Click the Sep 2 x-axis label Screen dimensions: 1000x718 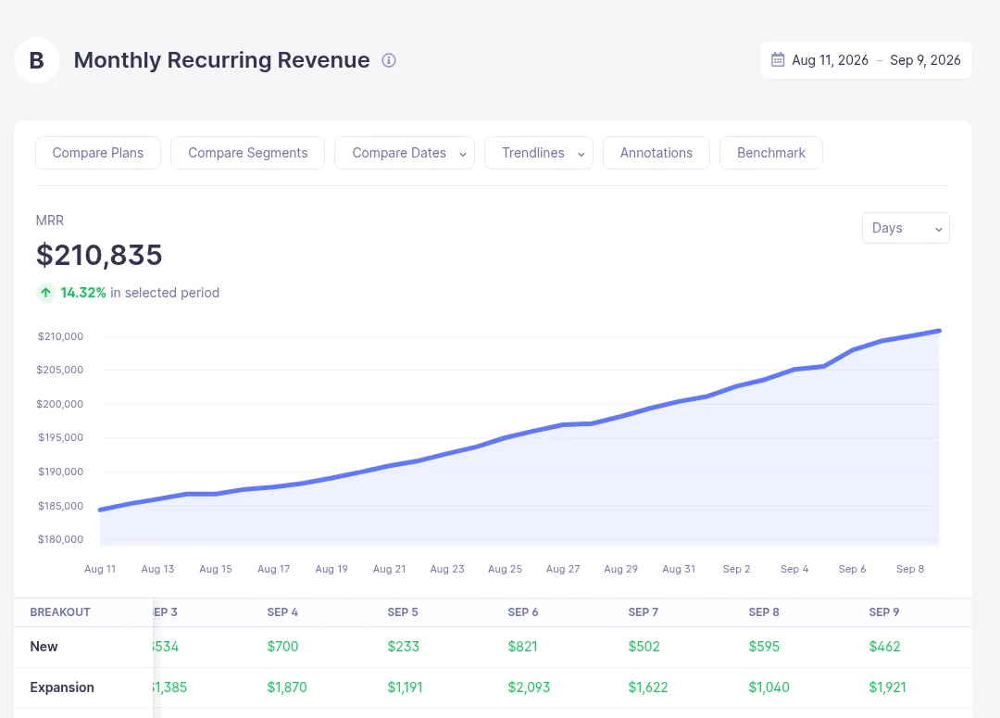[737, 569]
